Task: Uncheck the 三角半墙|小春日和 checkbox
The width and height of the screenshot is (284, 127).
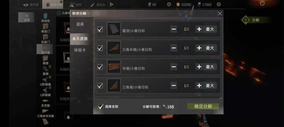Action: 100,48
